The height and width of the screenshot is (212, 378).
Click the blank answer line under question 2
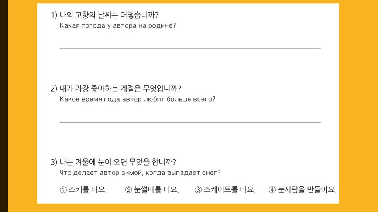[190, 122]
